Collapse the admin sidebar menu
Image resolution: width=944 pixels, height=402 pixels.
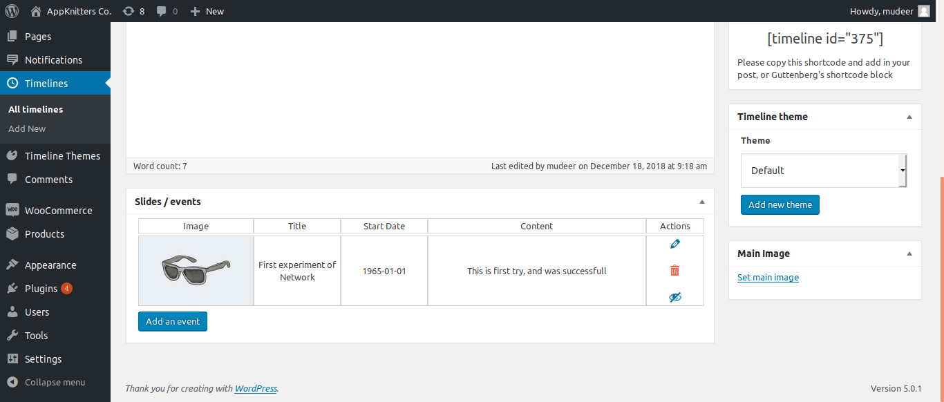[55, 382]
